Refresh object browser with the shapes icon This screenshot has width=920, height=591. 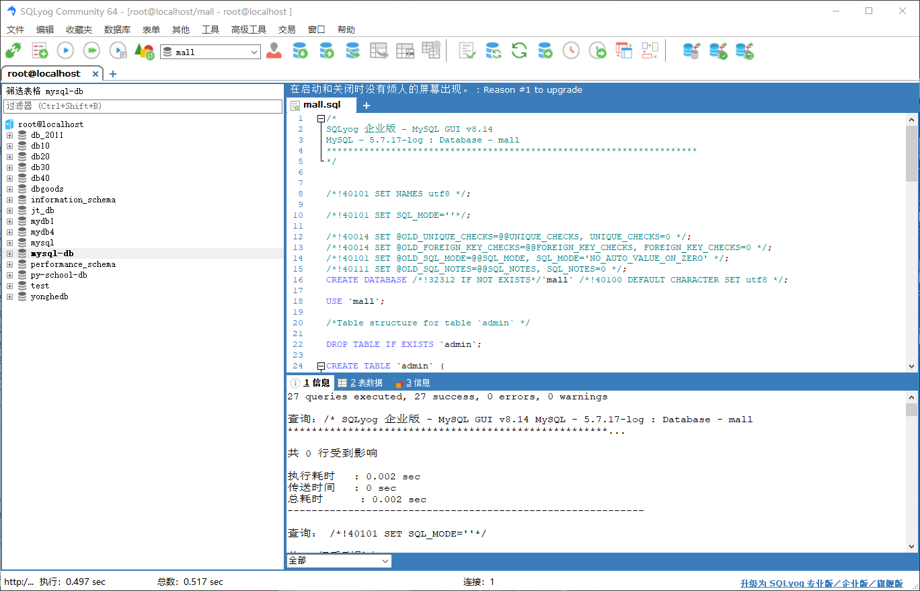tap(144, 50)
